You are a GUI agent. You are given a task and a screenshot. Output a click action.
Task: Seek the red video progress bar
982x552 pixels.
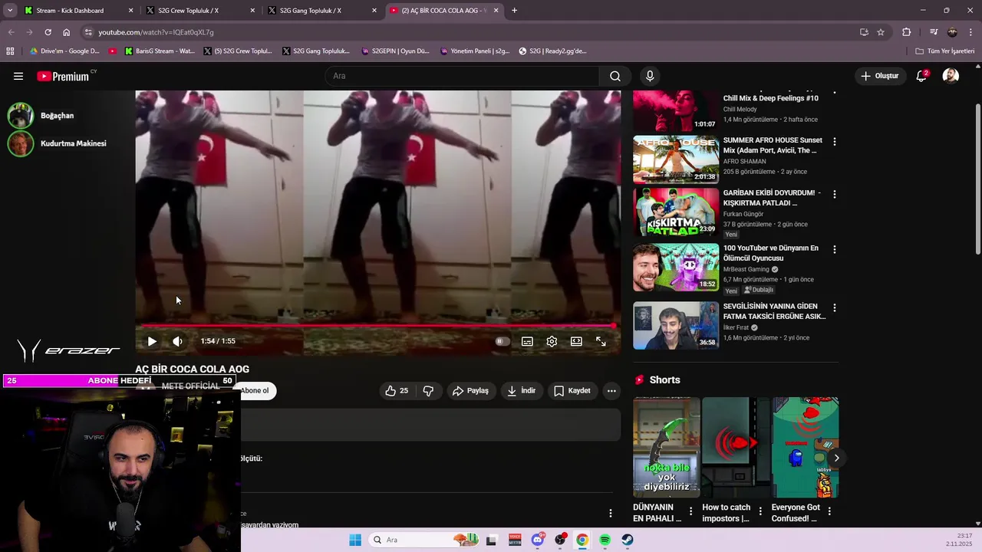(x=378, y=326)
